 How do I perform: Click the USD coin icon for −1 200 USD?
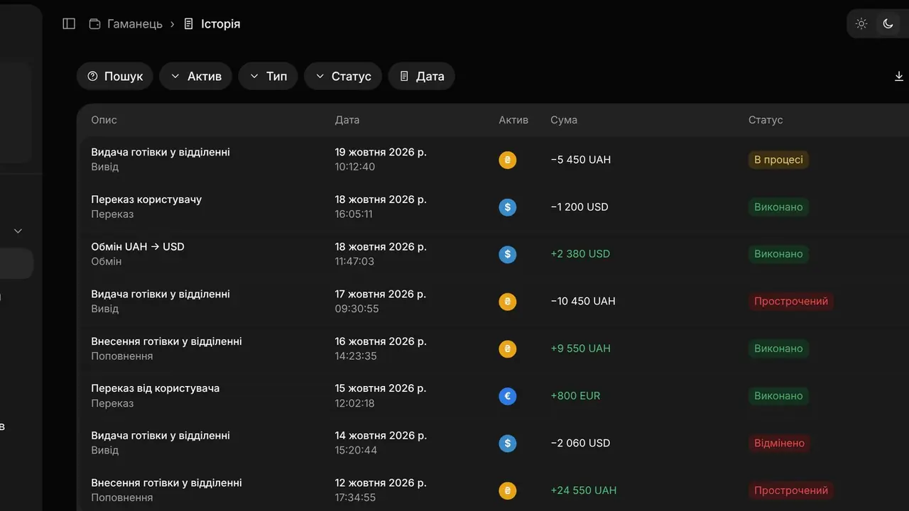click(x=507, y=207)
